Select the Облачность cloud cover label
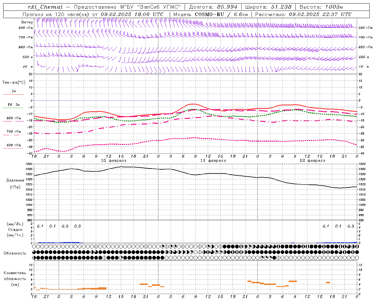This screenshot has height=299, width=374. coord(15,253)
